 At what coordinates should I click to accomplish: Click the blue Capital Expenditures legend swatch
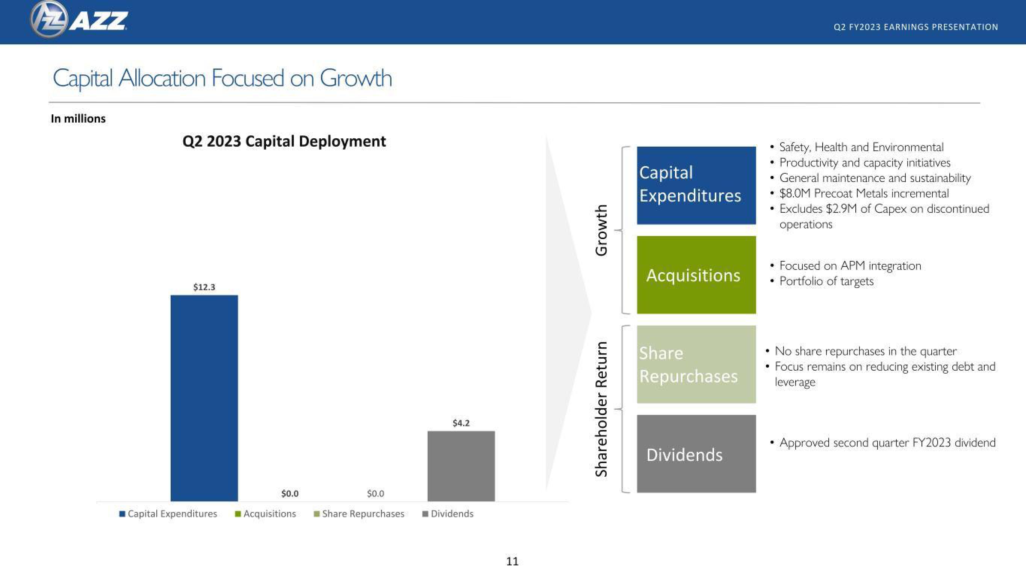(123, 513)
